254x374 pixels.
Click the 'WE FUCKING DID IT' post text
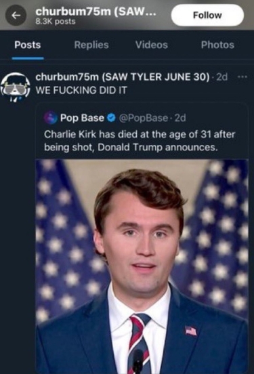[x=81, y=90]
